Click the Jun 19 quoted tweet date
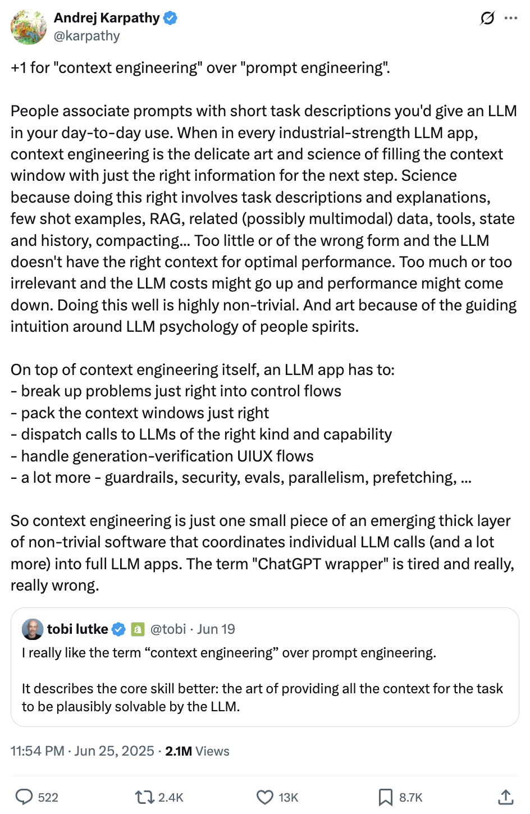 (x=216, y=629)
